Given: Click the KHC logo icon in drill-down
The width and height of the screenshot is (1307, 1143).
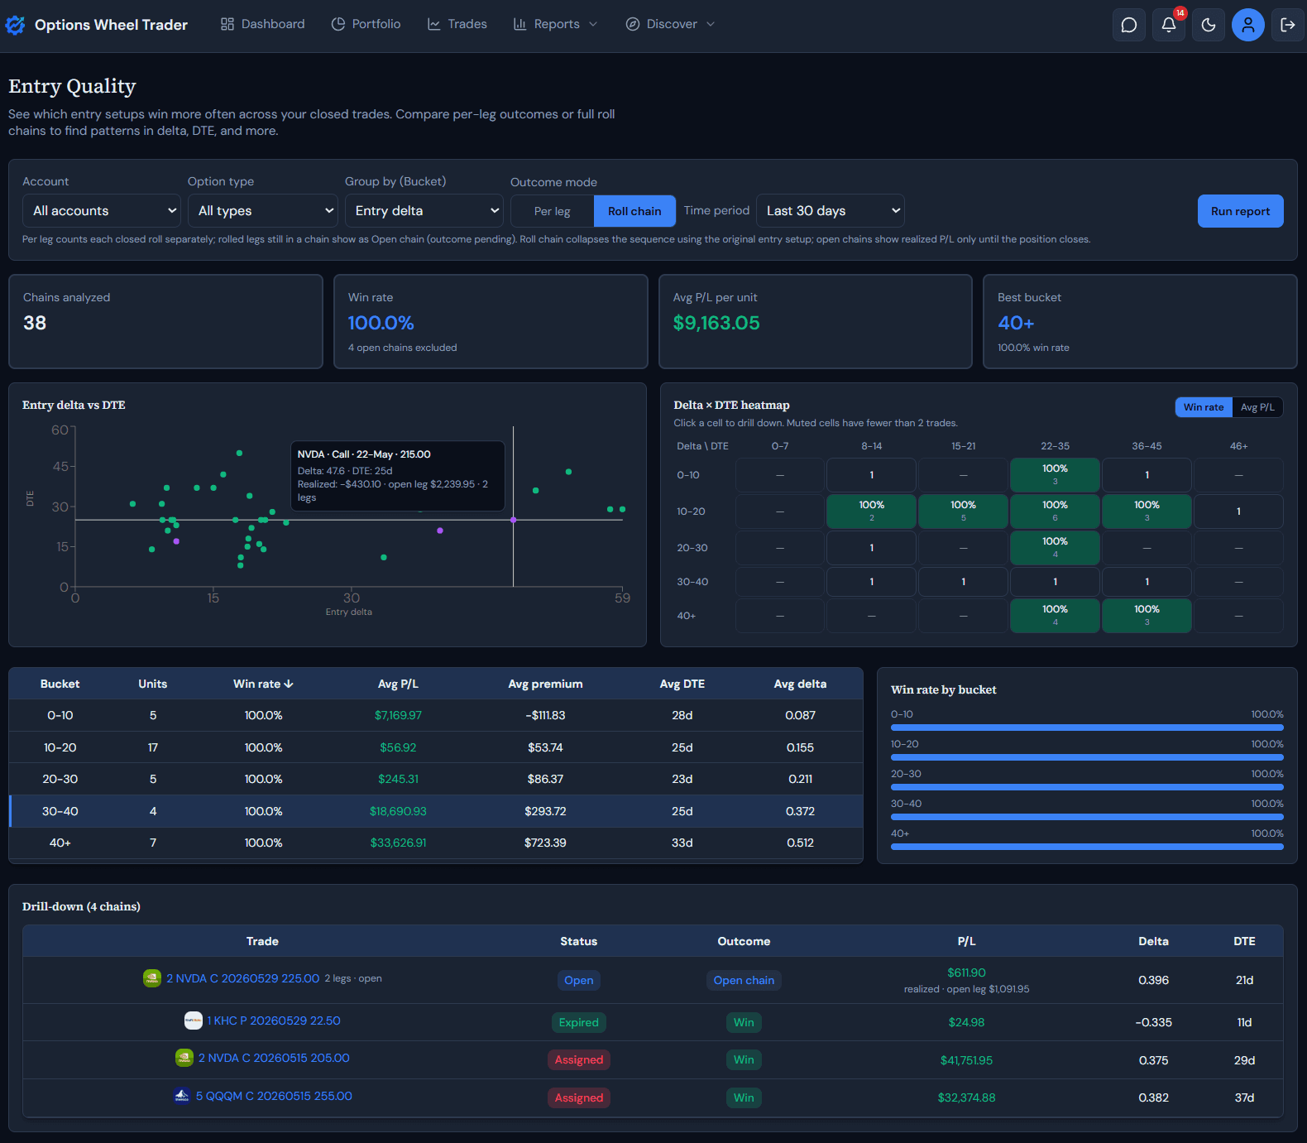Looking at the screenshot, I should (x=194, y=1021).
